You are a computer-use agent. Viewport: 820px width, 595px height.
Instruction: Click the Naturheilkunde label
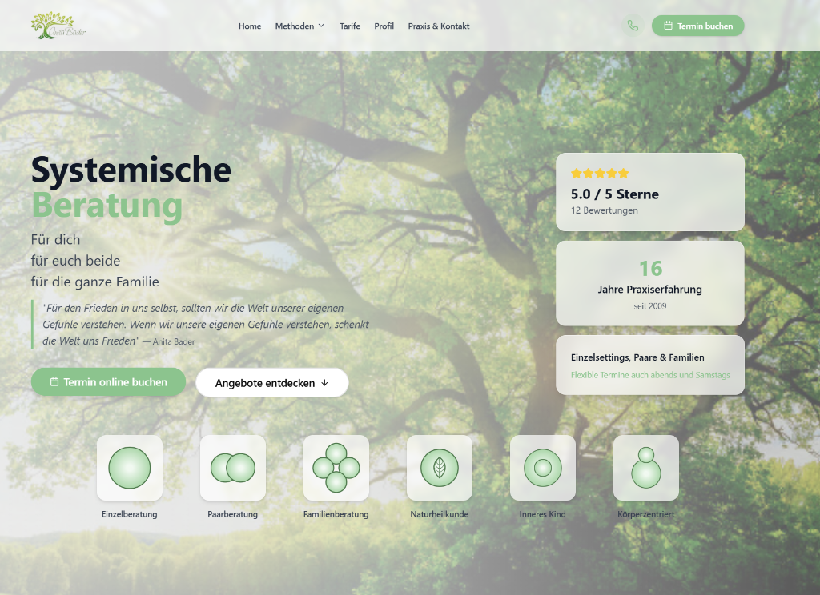click(x=440, y=514)
